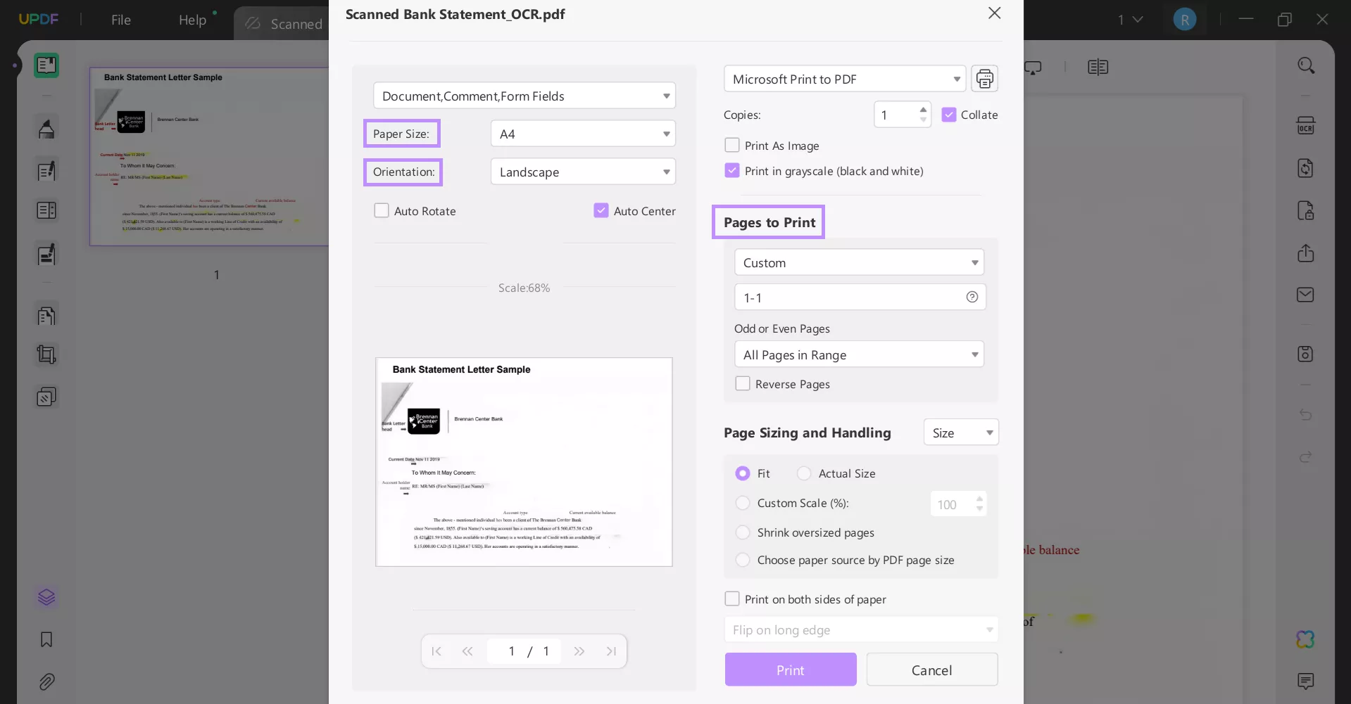This screenshot has width=1351, height=704.
Task: Select the Fit radio button
Action: [743, 473]
